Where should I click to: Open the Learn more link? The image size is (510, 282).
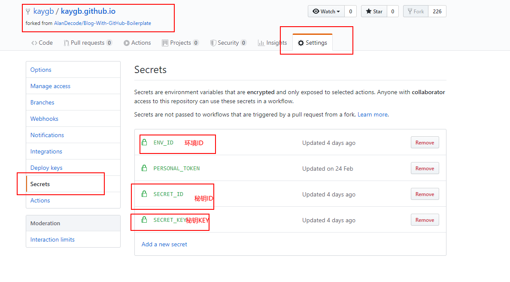tap(373, 115)
